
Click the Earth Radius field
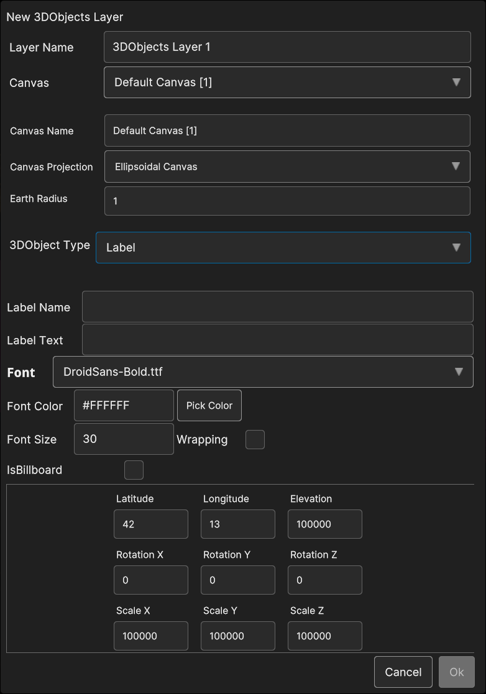coord(287,201)
